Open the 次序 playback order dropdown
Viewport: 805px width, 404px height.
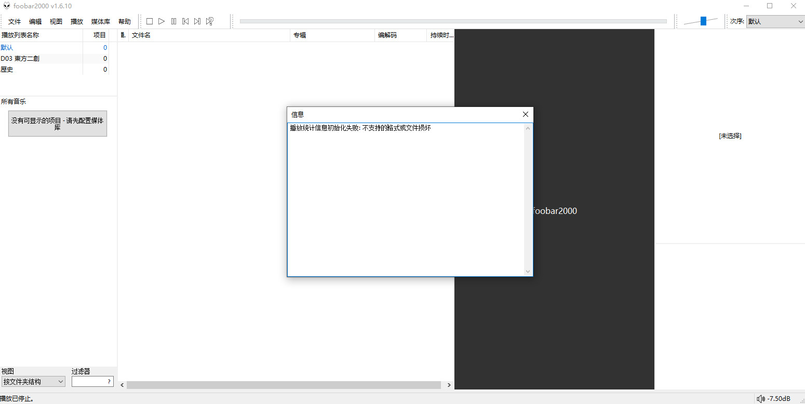pos(775,21)
